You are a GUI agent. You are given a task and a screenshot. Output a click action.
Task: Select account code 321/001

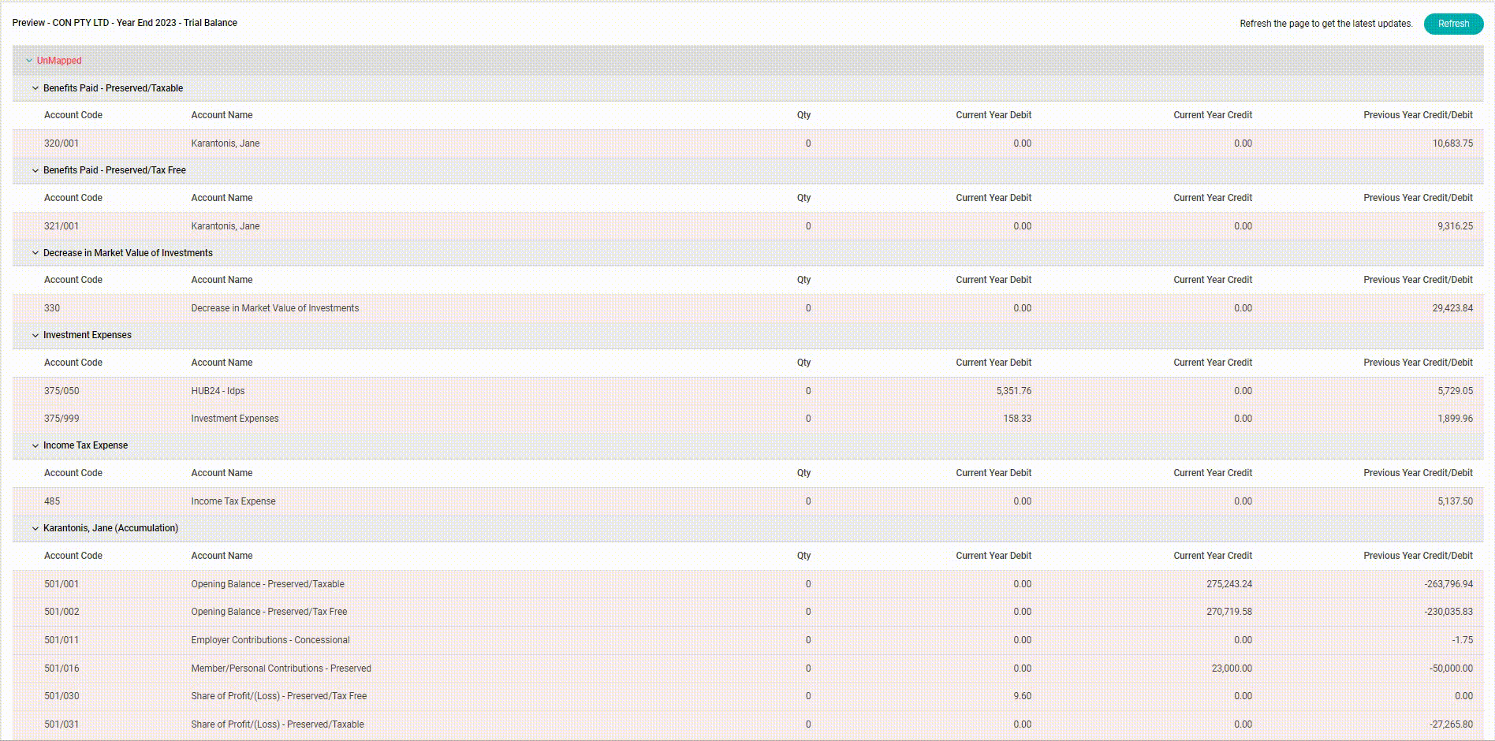62,226
